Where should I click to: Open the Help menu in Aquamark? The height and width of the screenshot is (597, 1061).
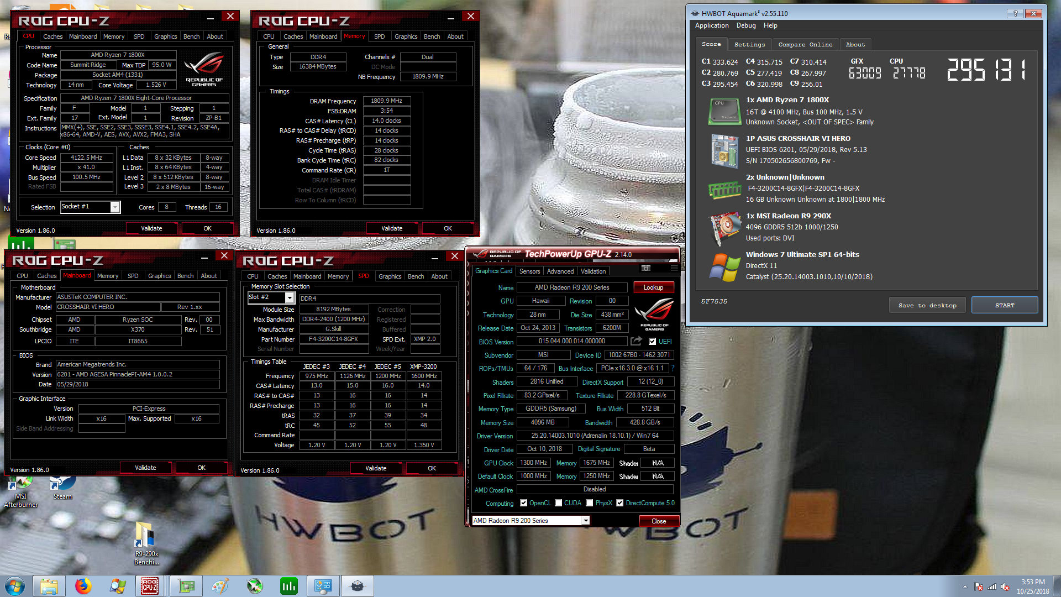(770, 25)
